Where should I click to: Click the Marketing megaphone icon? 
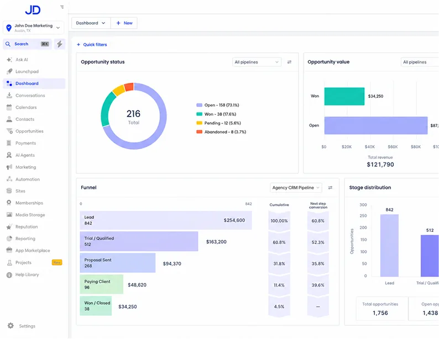[x=9, y=167]
